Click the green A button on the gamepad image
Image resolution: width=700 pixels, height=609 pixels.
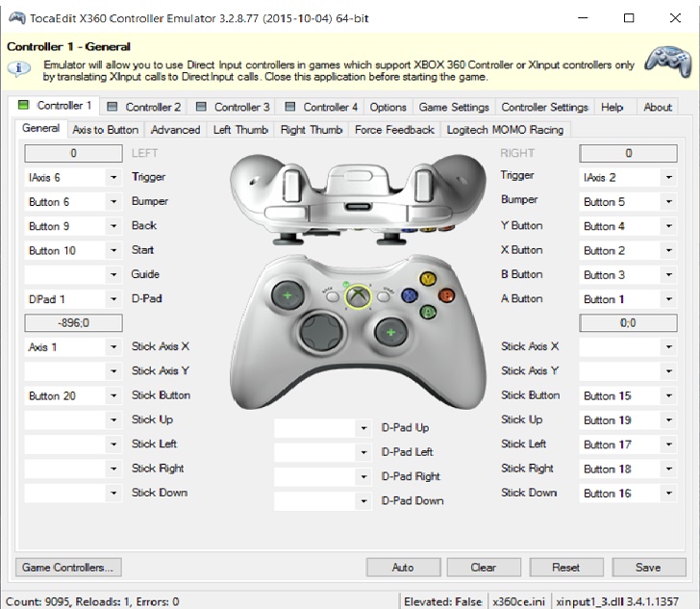point(428,312)
